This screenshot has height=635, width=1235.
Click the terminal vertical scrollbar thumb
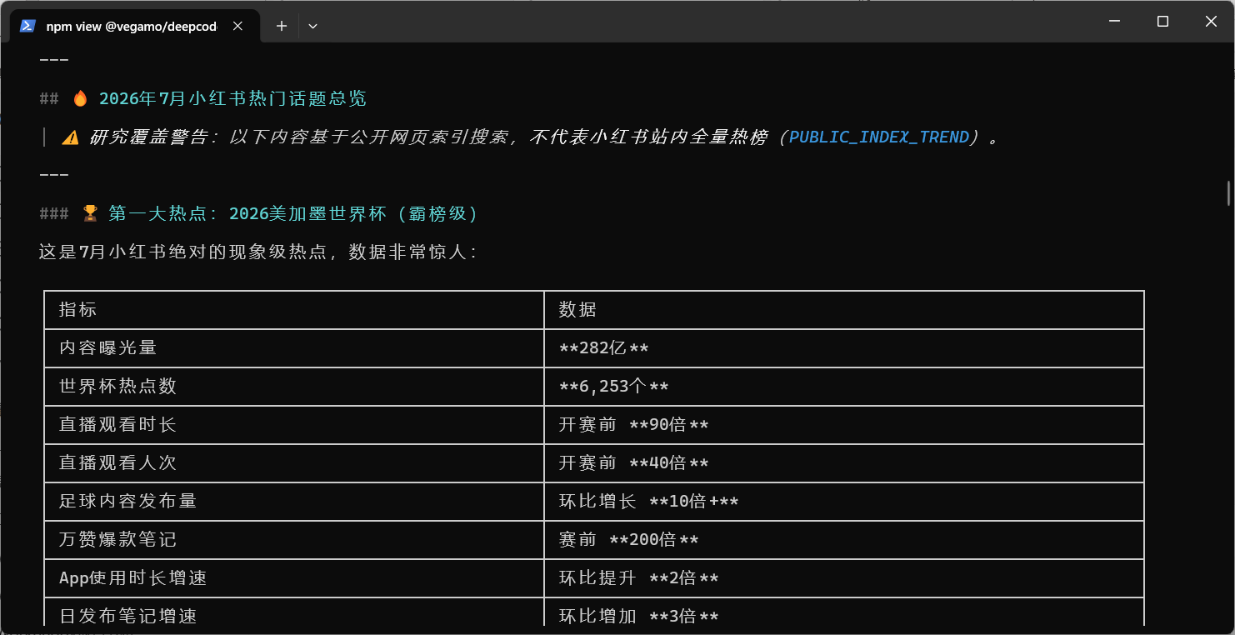(1228, 192)
